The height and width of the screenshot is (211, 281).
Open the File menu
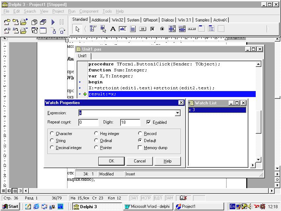pos(6,11)
